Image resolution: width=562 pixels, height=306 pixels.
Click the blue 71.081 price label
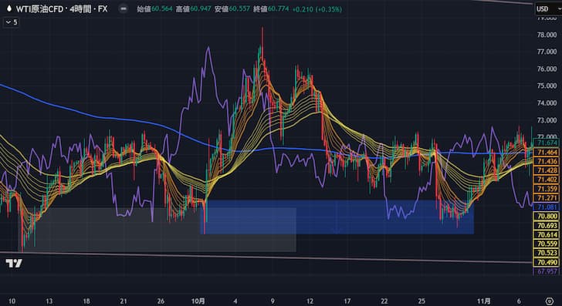click(547, 207)
